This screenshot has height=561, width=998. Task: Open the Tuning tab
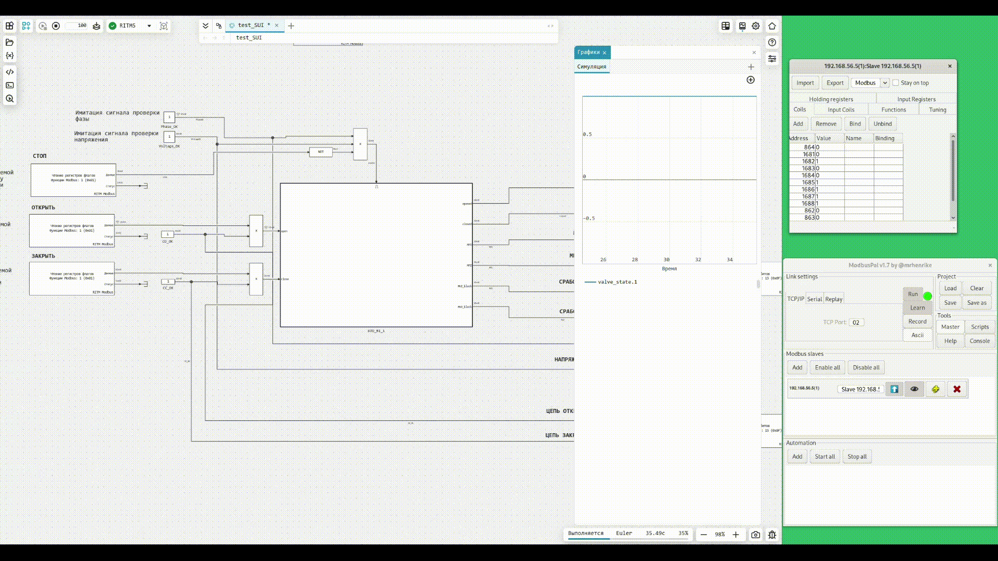coord(937,110)
